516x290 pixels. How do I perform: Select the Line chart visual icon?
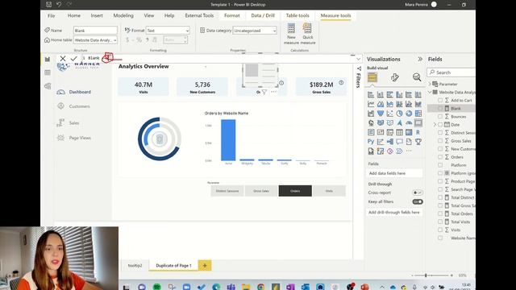click(x=371, y=104)
